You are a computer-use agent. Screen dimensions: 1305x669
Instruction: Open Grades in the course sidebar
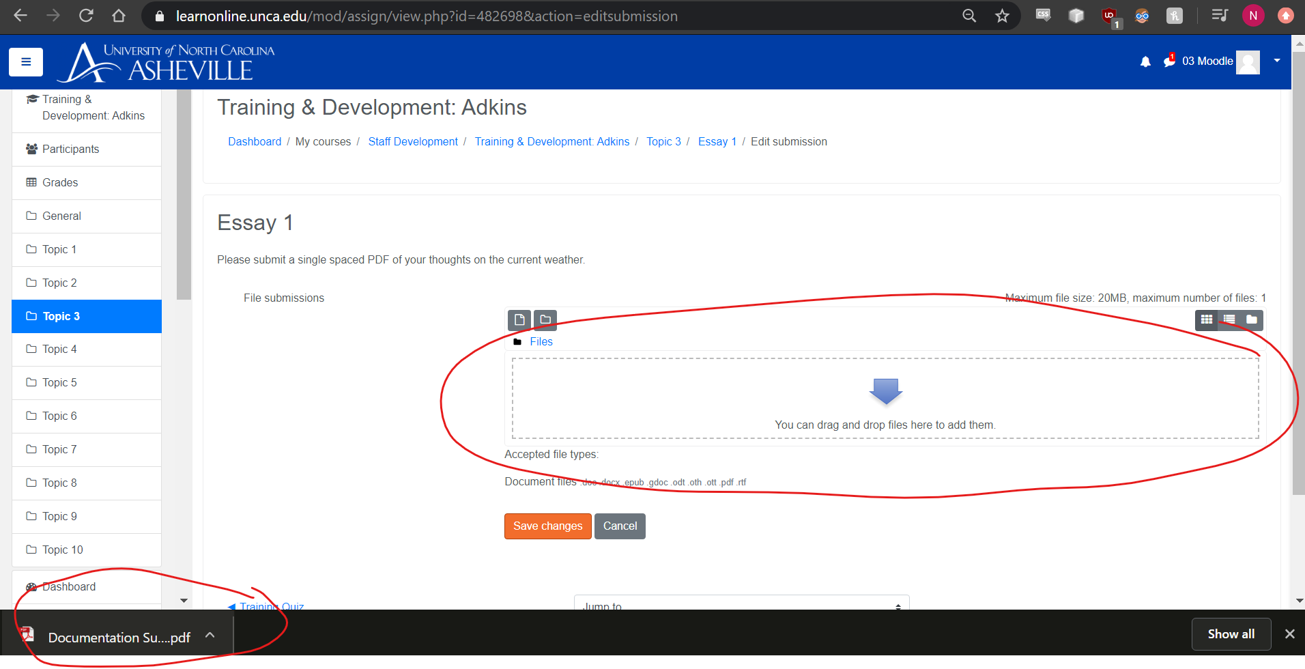tap(60, 183)
